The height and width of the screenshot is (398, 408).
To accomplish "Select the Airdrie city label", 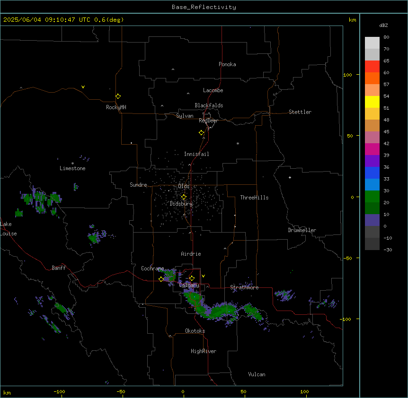I will tap(191, 254).
